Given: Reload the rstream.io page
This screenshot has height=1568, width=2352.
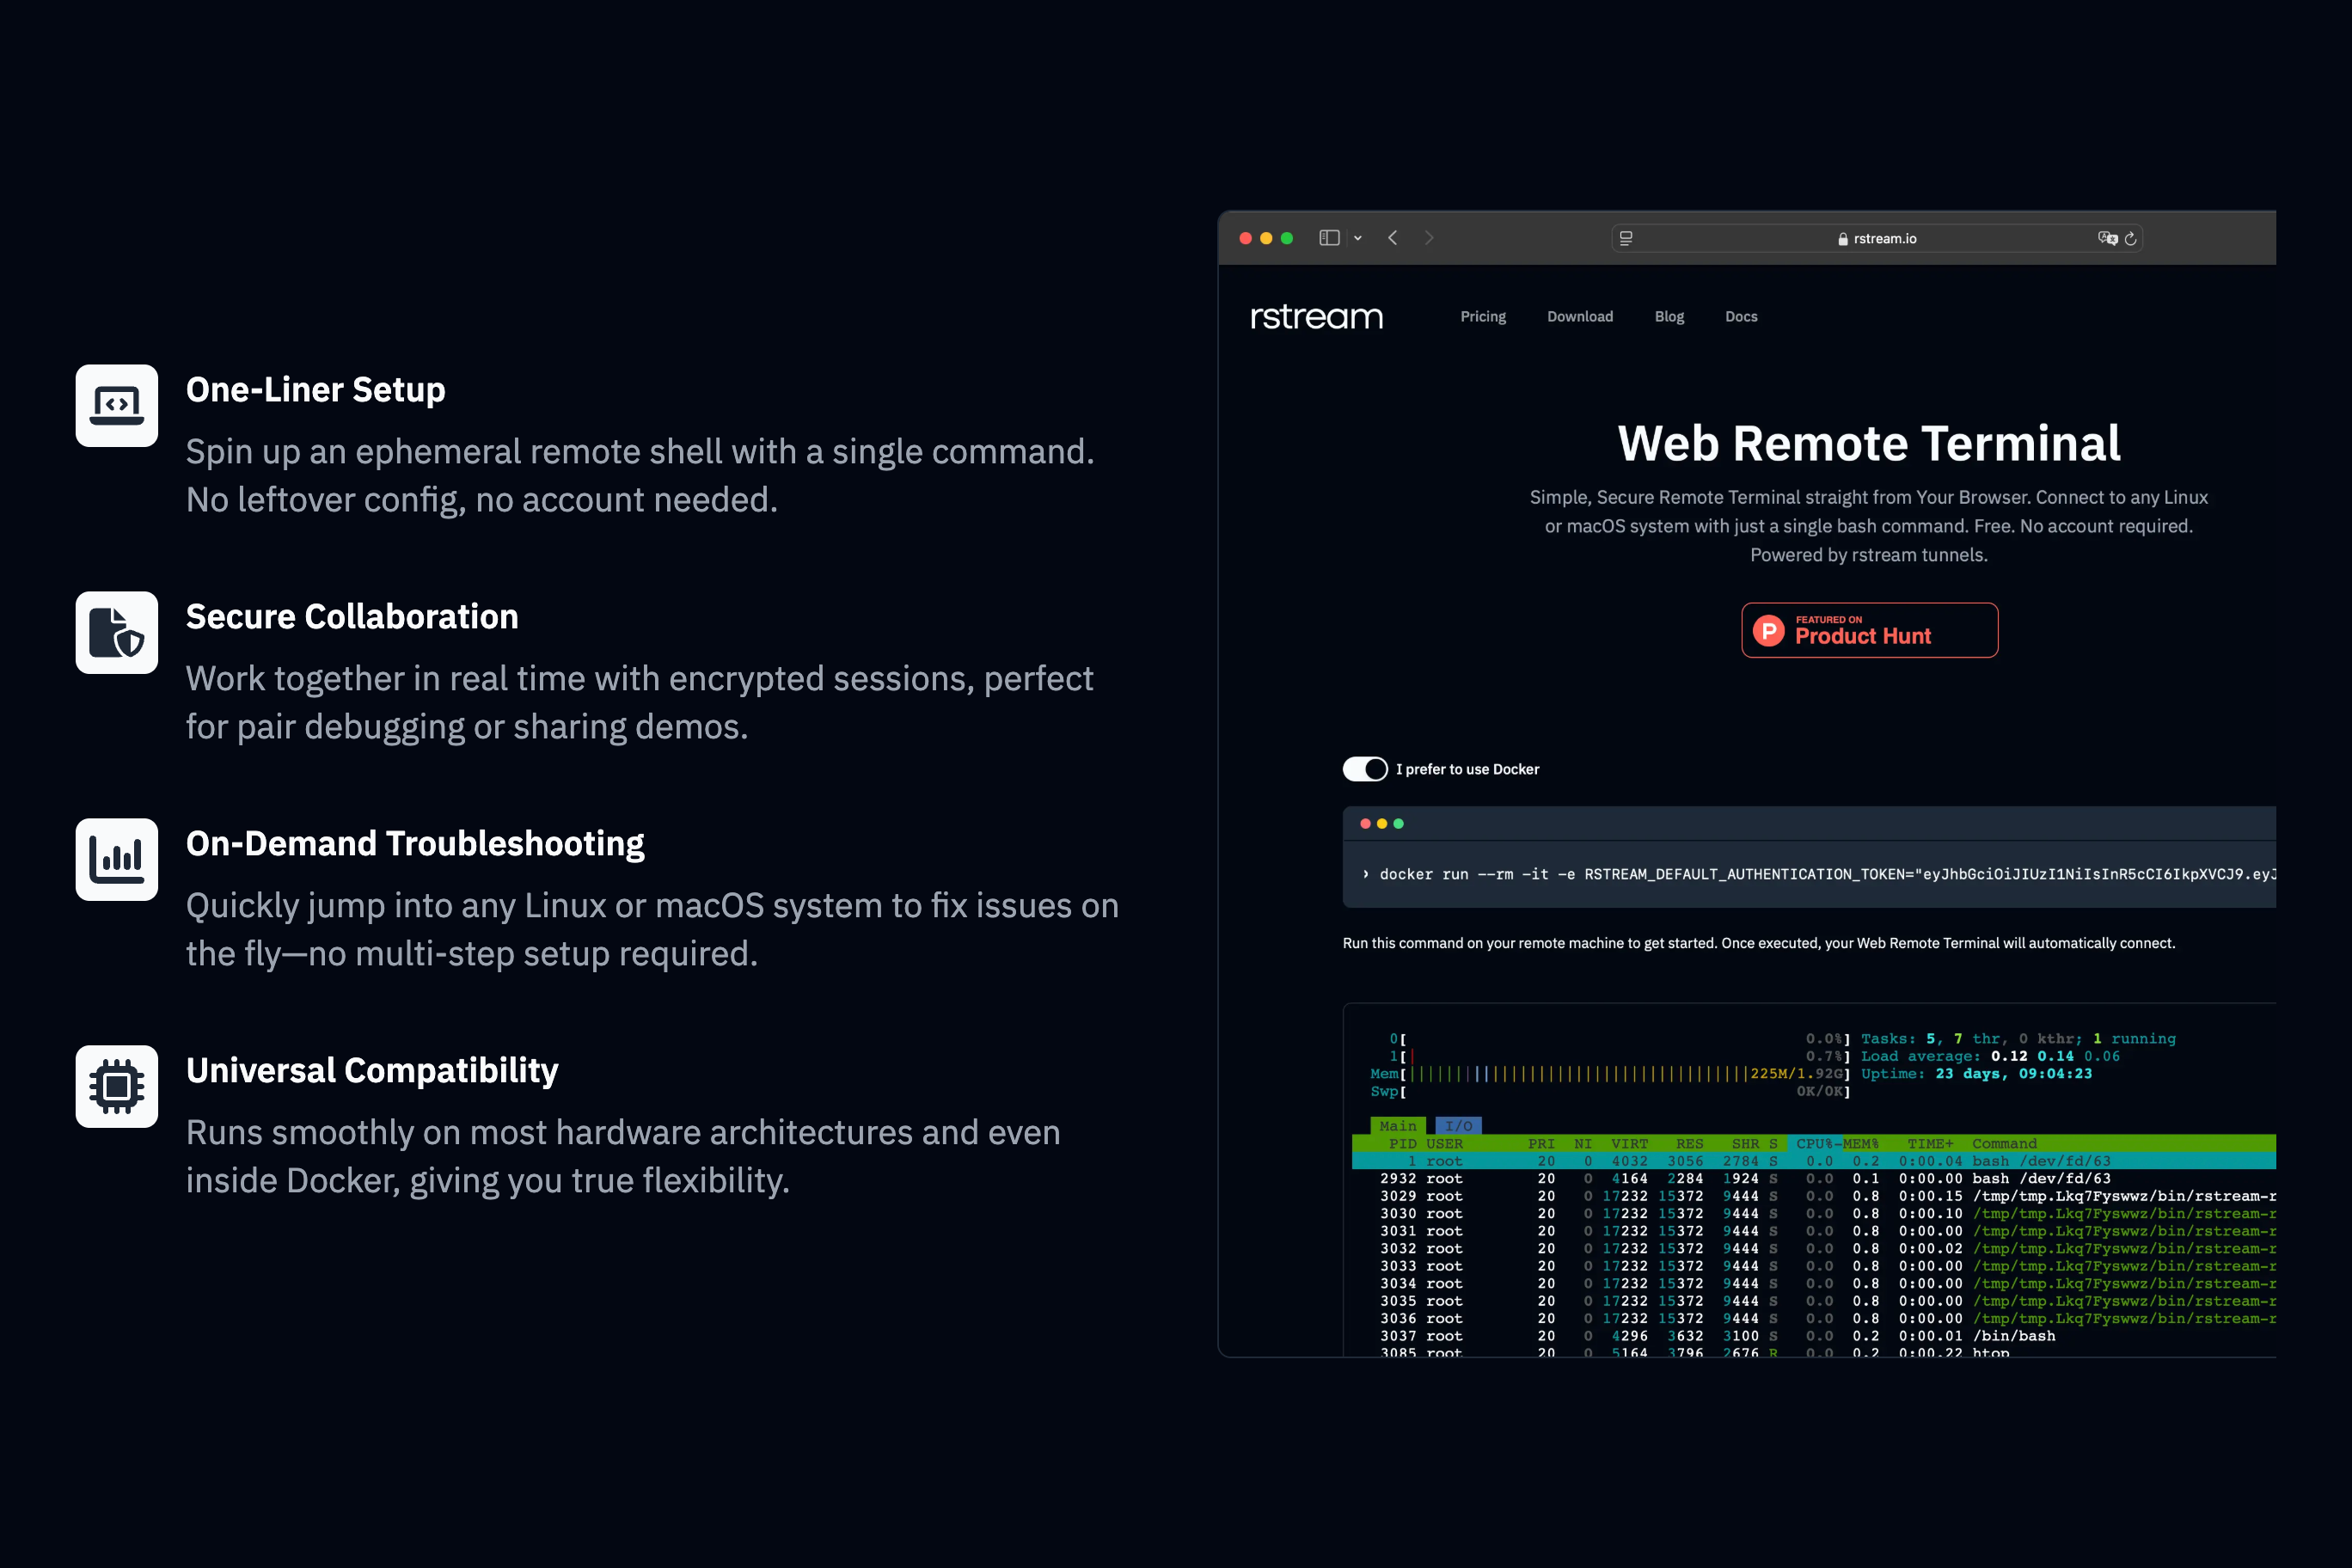Looking at the screenshot, I should coord(2131,238).
